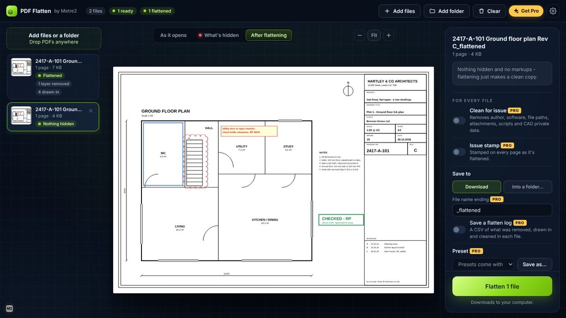This screenshot has width=566, height=318.
Task: Click 'Downloads to your computer.' text
Action: [502, 302]
